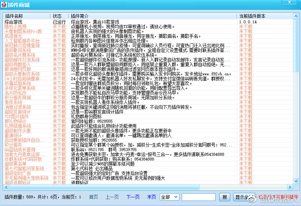
Task: Select the 超级名片赞系统 plugin
Action: [x=20, y=55]
